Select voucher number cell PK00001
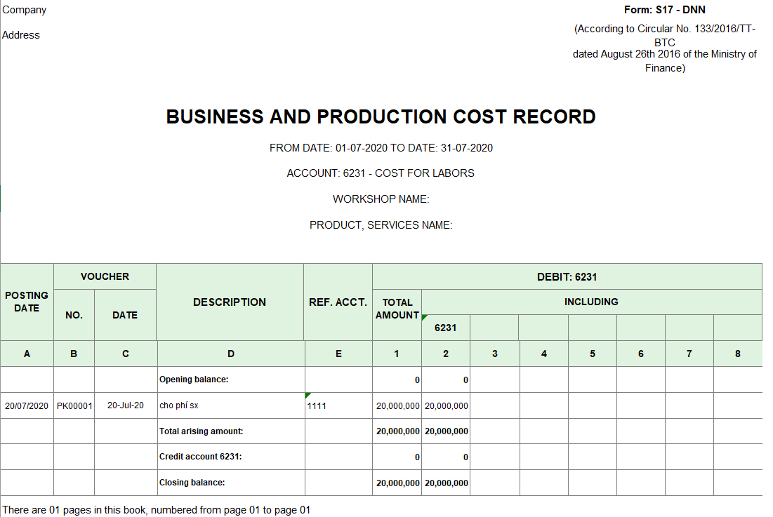Image resolution: width=773 pixels, height=517 pixels. click(74, 405)
